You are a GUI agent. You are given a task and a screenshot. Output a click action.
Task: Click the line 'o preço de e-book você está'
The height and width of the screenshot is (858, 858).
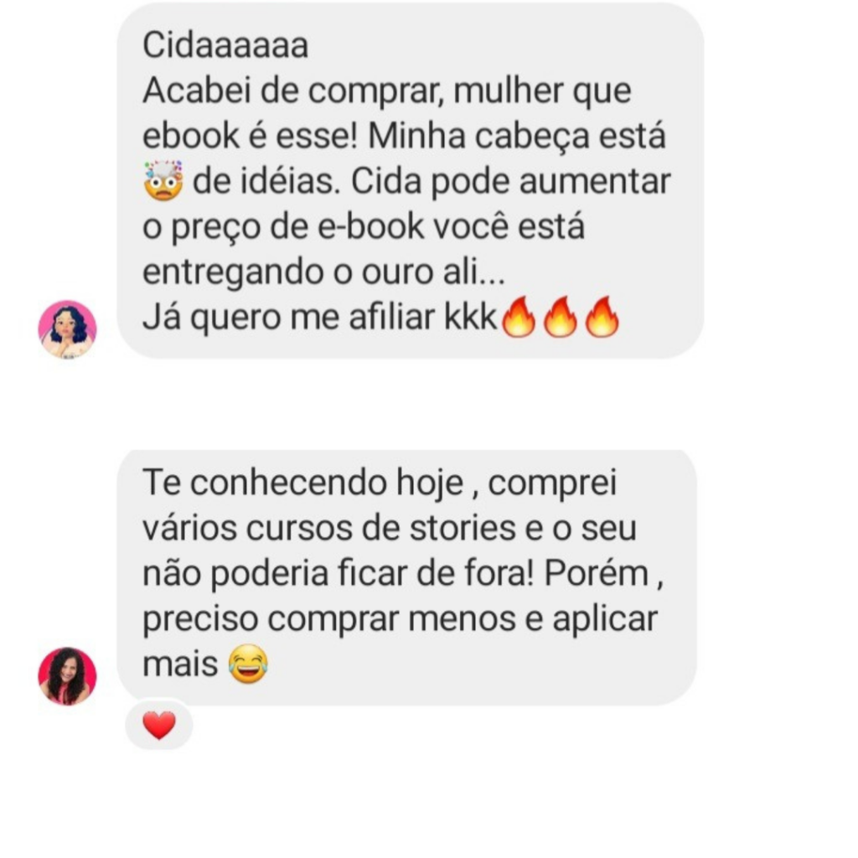pos(364,226)
